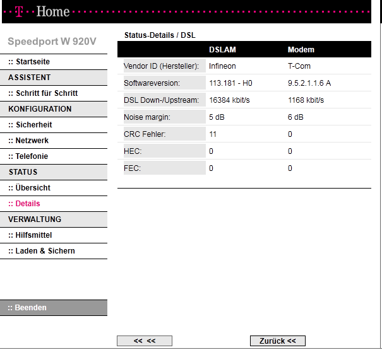This screenshot has width=382, height=350.
Task: Click the 113.181 - H0 version value
Action: (230, 83)
